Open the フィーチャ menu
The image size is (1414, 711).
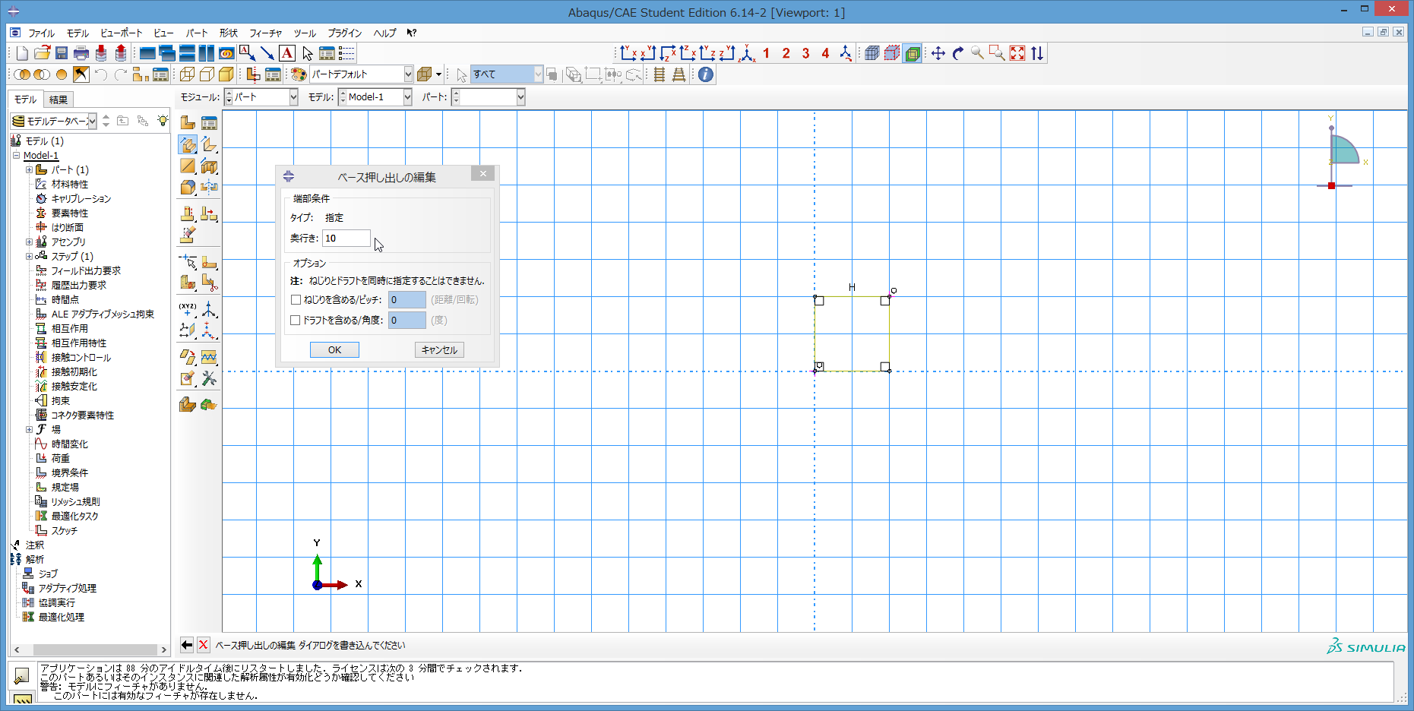(265, 33)
